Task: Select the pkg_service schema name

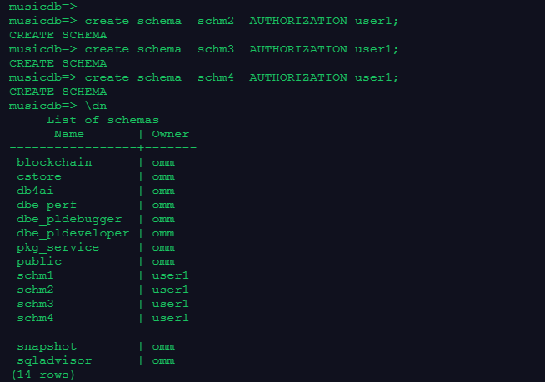Action: [x=57, y=248]
